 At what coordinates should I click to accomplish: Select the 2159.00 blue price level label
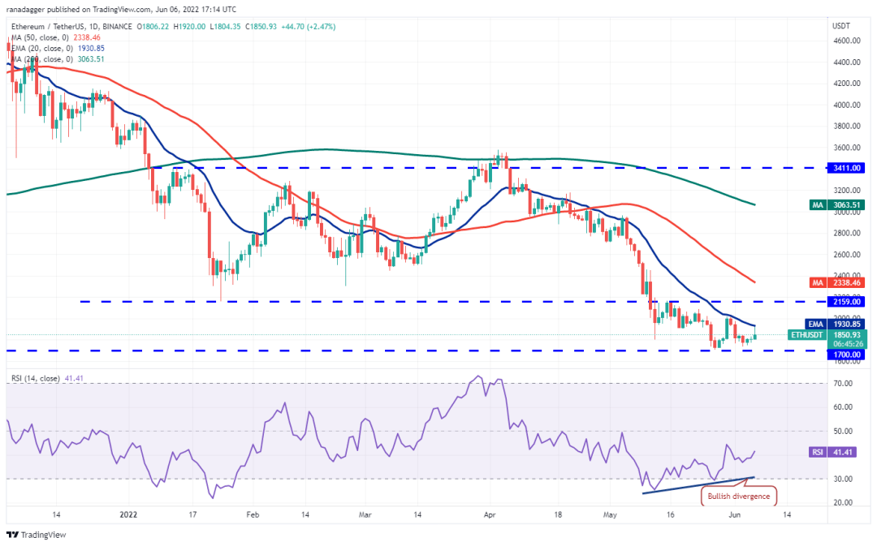(845, 300)
